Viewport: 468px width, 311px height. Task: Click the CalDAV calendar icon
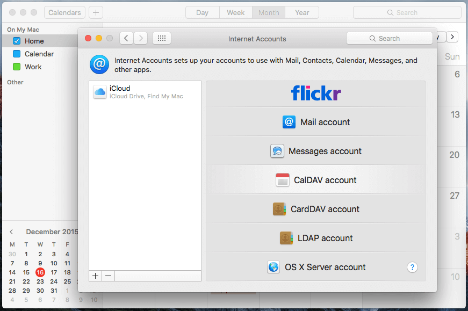[282, 180]
